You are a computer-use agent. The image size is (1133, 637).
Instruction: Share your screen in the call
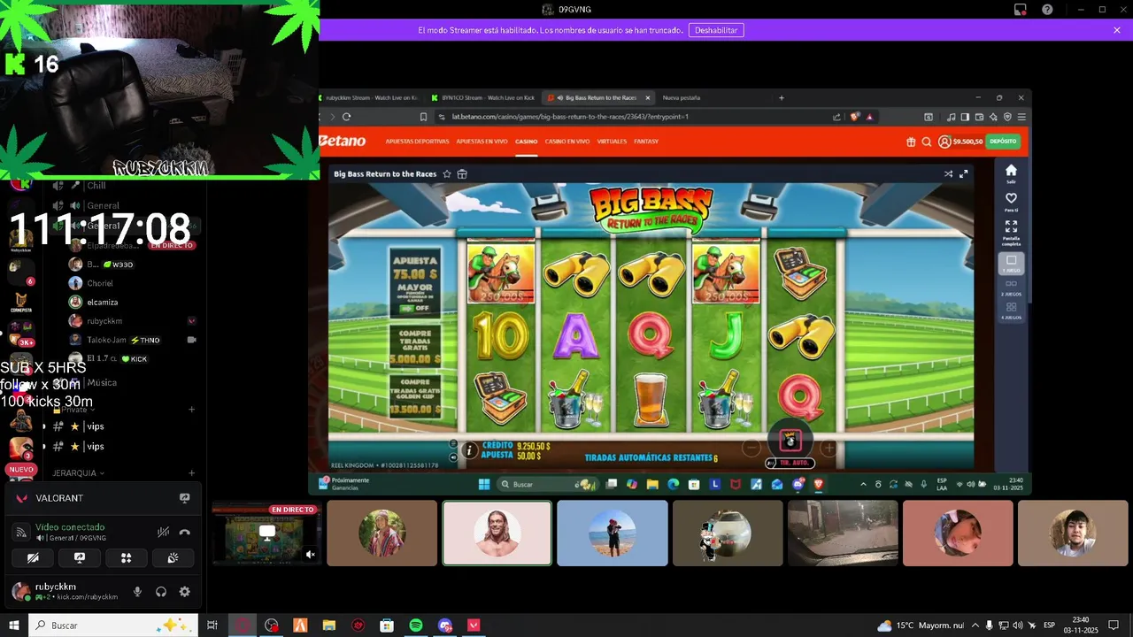click(x=79, y=557)
